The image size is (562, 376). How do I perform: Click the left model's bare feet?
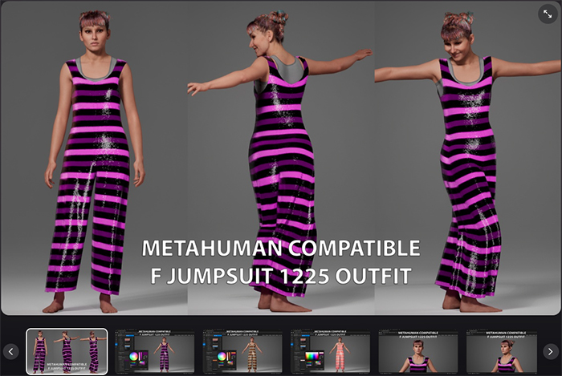coord(79,305)
